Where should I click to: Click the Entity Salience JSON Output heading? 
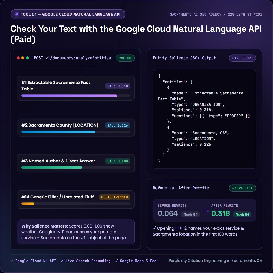[184, 58]
